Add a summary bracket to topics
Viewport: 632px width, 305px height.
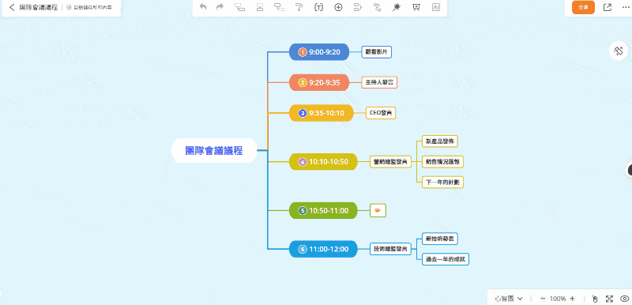click(x=358, y=7)
